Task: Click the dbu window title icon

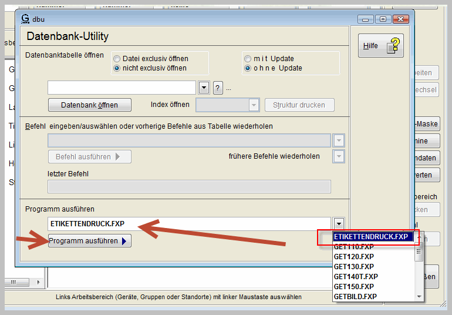Action: tap(25, 19)
